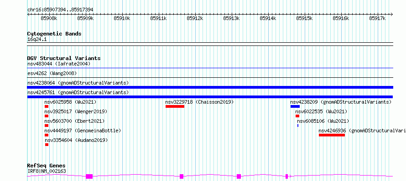This screenshot has width=406, height=181.
Task: Select the nsv5603700 (Ebert2021) label
Action: click(x=74, y=121)
